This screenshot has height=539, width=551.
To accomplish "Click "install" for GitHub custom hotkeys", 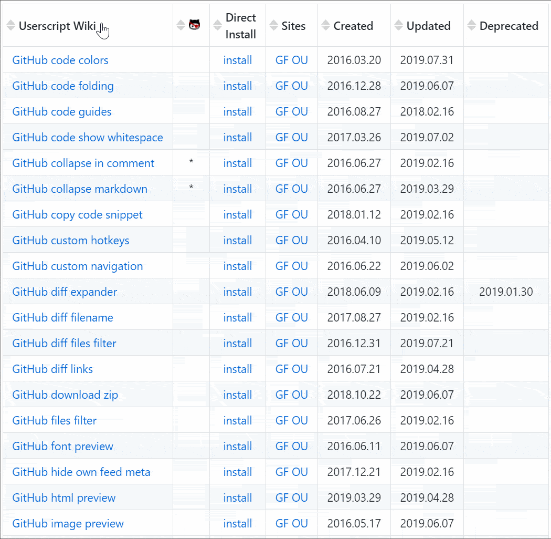I will tap(237, 240).
